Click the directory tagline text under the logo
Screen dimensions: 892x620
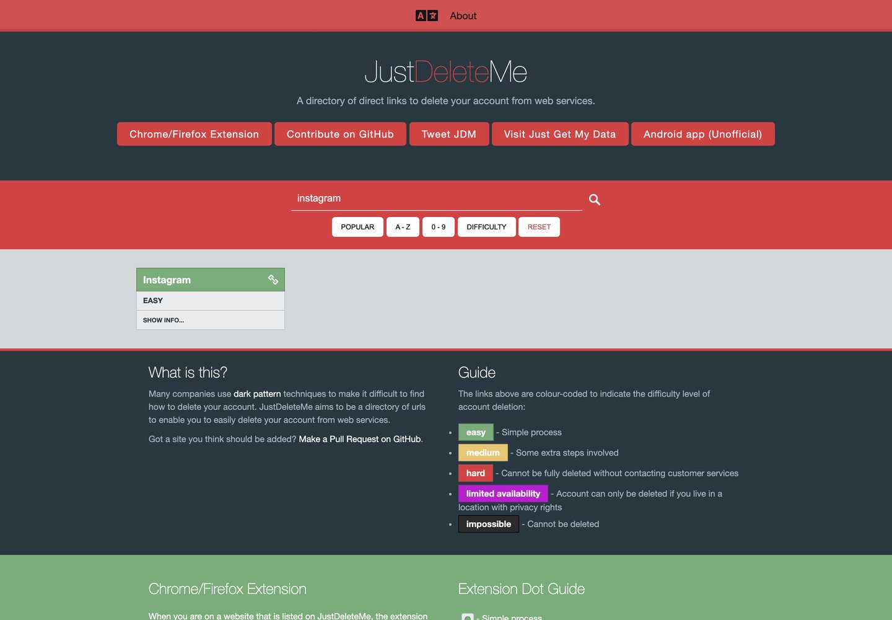click(x=446, y=100)
